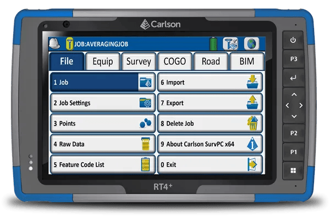330x216 pixels.
Task: Click the Delete Job trash bin icon
Action: point(252,123)
